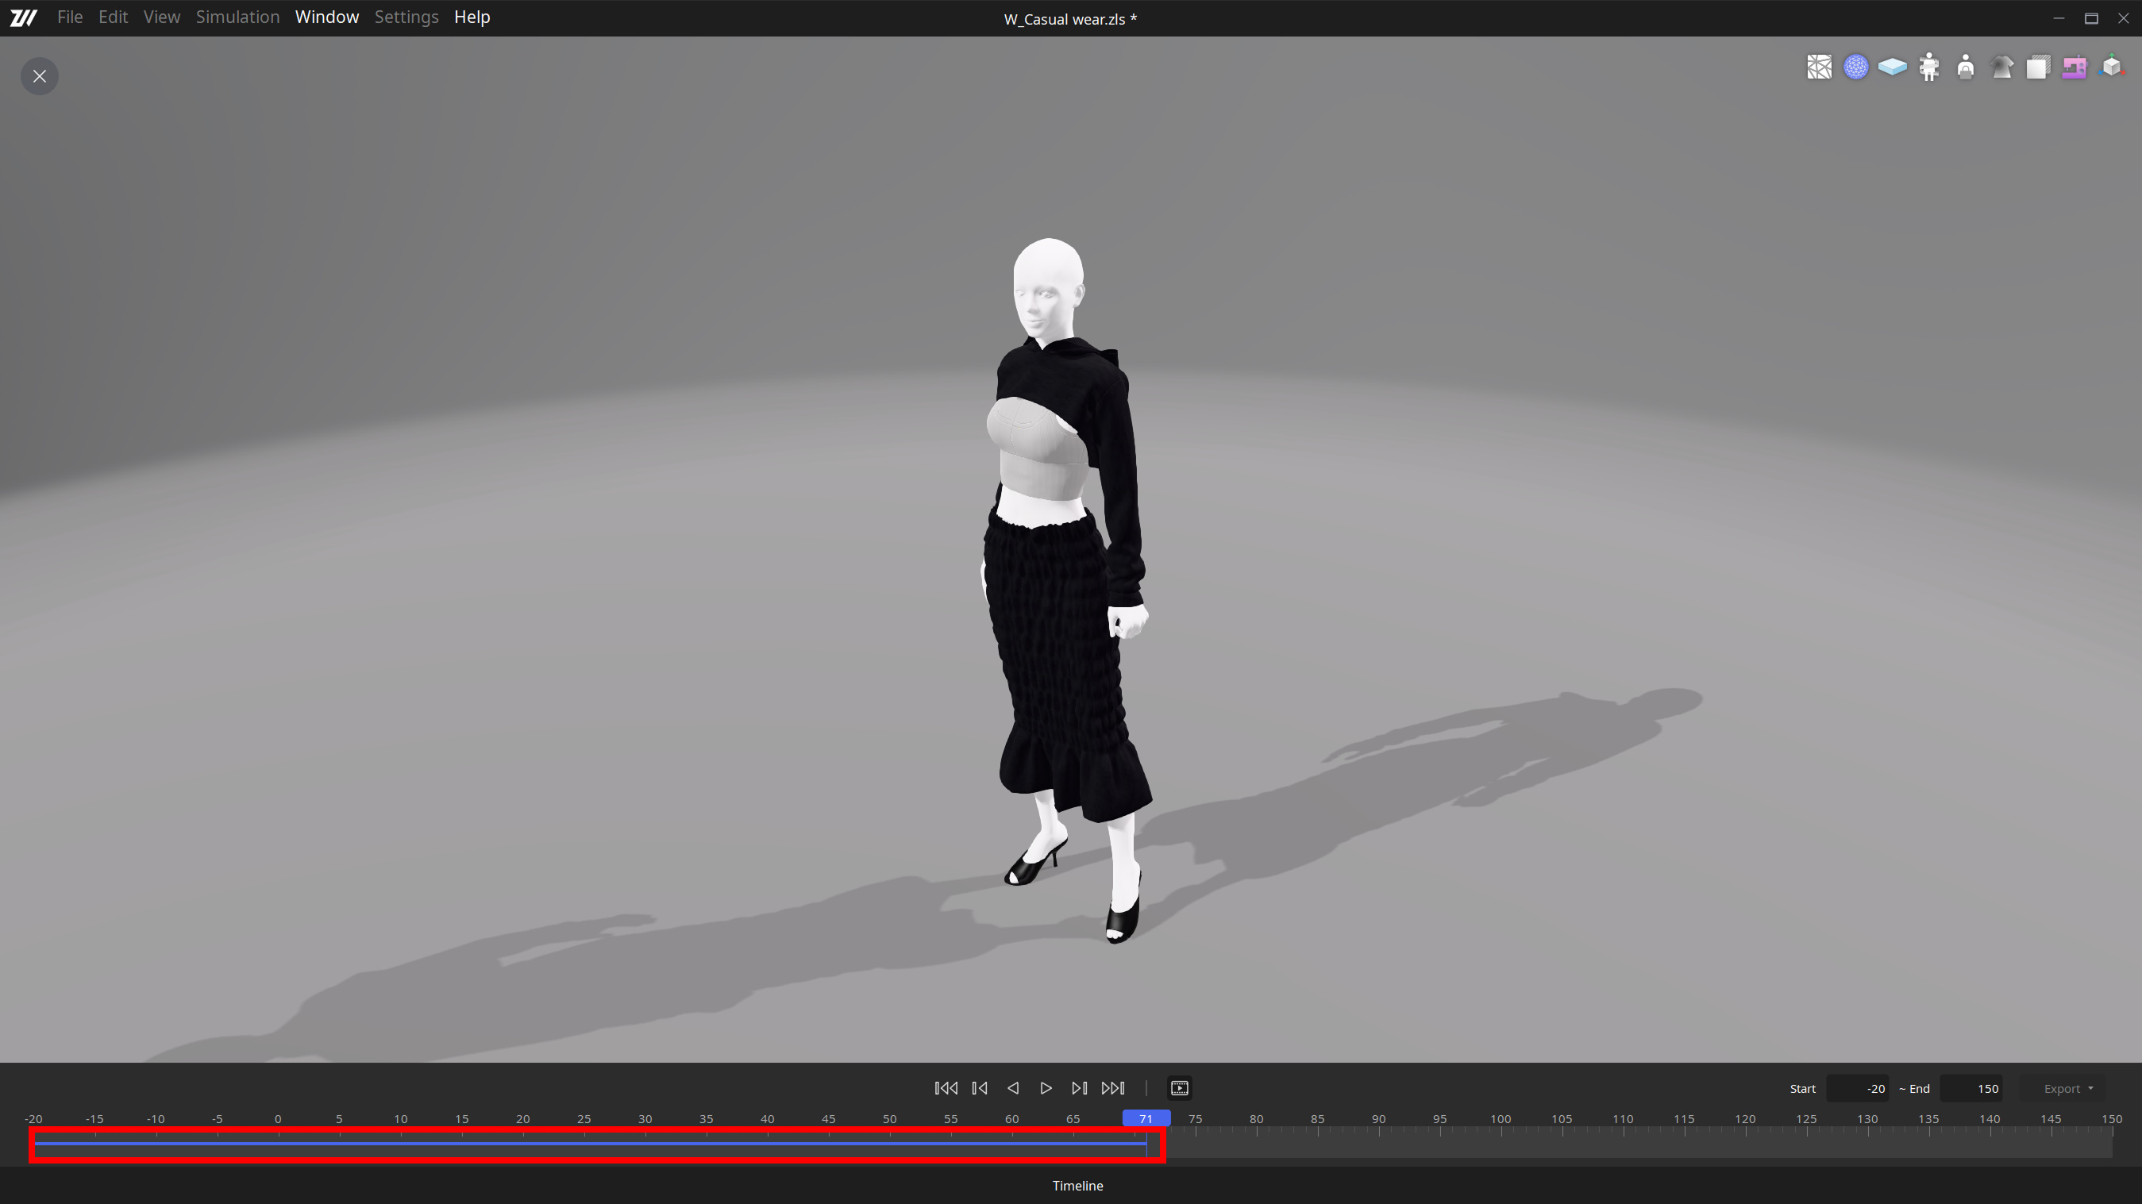
Task: Click the current frame marker 71
Action: click(1146, 1119)
